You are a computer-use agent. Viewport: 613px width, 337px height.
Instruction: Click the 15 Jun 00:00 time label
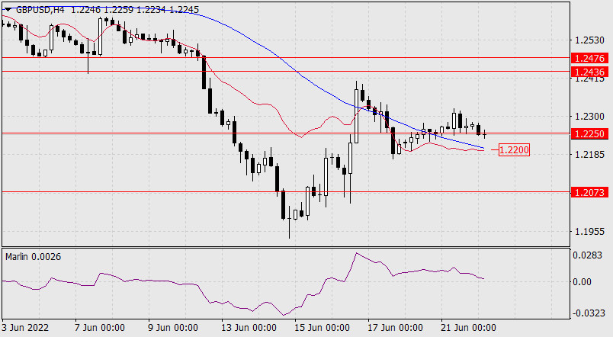pos(323,328)
